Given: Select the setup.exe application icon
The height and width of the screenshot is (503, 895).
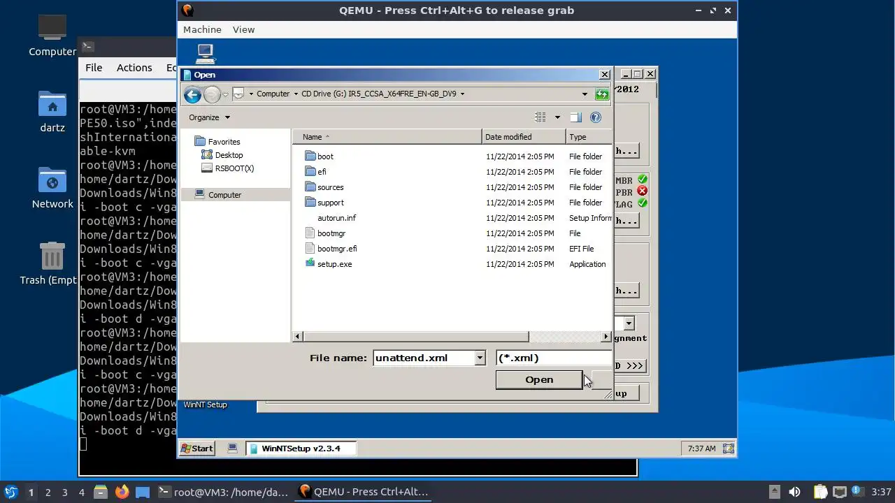Looking at the screenshot, I should (x=311, y=263).
